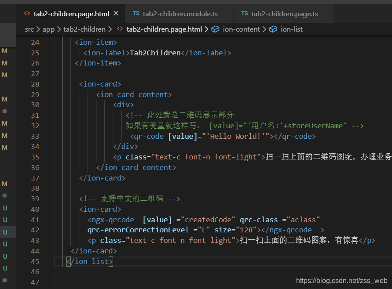The image size is (392, 289).
Task: Click line number 45 in gutter
Action: pyautogui.click(x=35, y=261)
